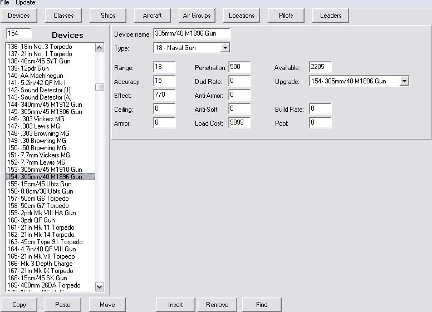Image resolution: width=432 pixels, height=312 pixels.
Task: Click the Available value field
Action: pyautogui.click(x=320, y=67)
